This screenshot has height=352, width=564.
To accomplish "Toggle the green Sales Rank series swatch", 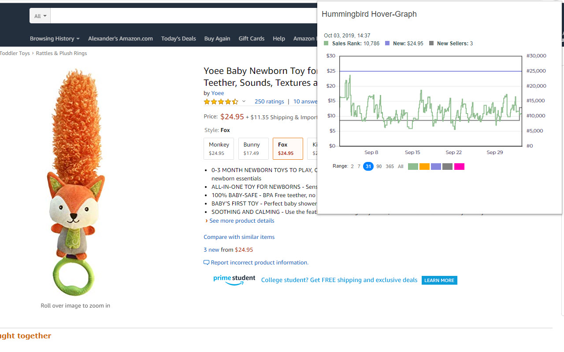I will click(x=413, y=167).
